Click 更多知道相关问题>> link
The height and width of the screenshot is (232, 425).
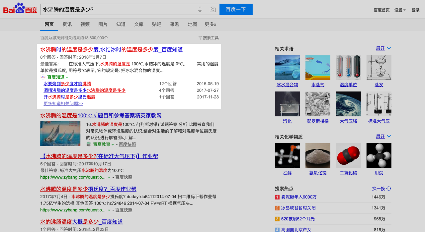pyautogui.click(x=63, y=103)
